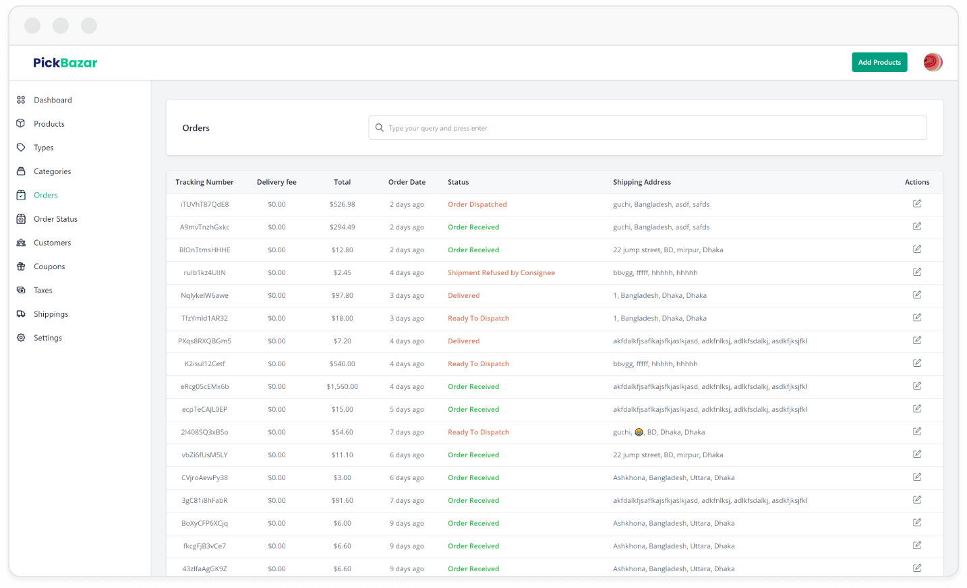
Task: Click the Settings gear icon in sidebar
Action: coord(21,338)
